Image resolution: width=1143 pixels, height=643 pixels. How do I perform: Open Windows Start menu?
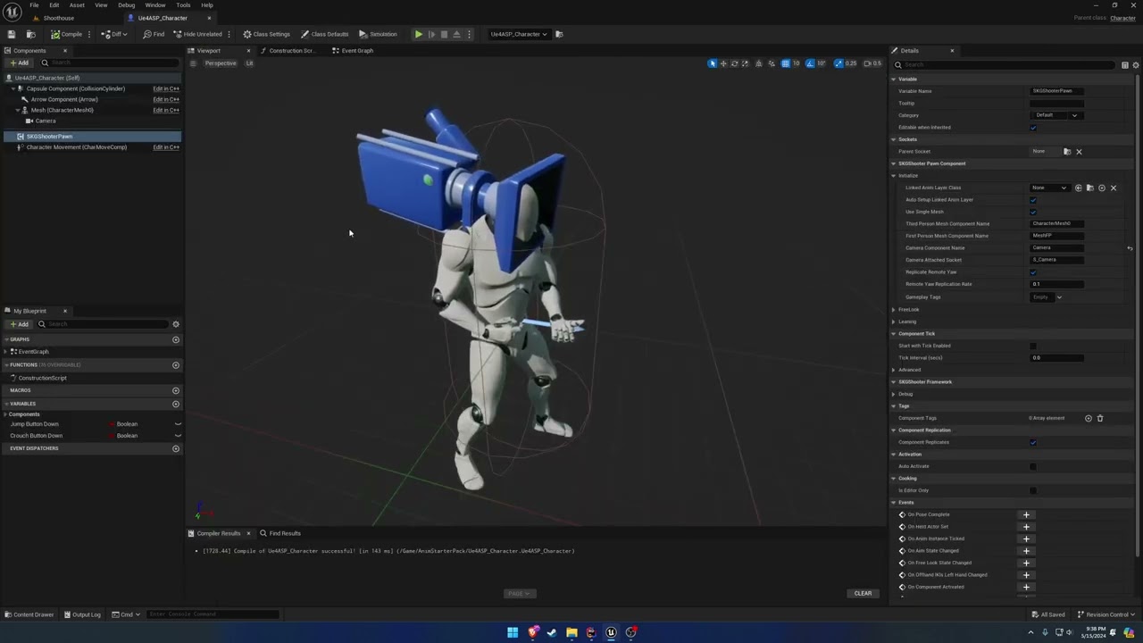click(x=513, y=632)
